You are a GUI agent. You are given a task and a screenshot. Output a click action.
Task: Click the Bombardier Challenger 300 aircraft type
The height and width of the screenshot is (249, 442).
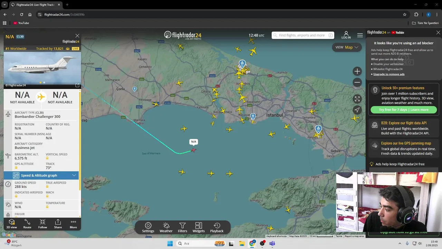[x=37, y=117]
